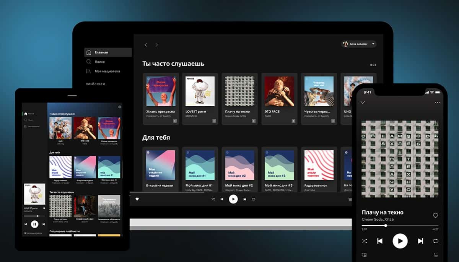This screenshot has height=262, width=459.
Task: Open the queue icon in the desktop playback bar
Action: pos(349,199)
